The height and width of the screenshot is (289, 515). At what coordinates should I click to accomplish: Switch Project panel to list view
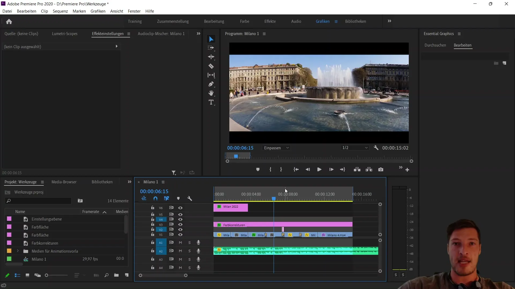(x=17, y=275)
